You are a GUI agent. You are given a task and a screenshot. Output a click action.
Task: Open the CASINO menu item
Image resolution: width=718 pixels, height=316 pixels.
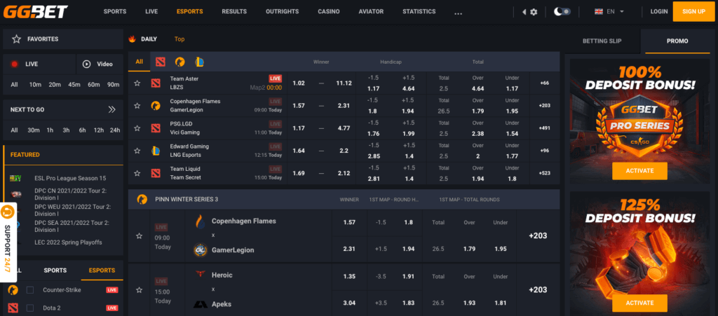(329, 11)
